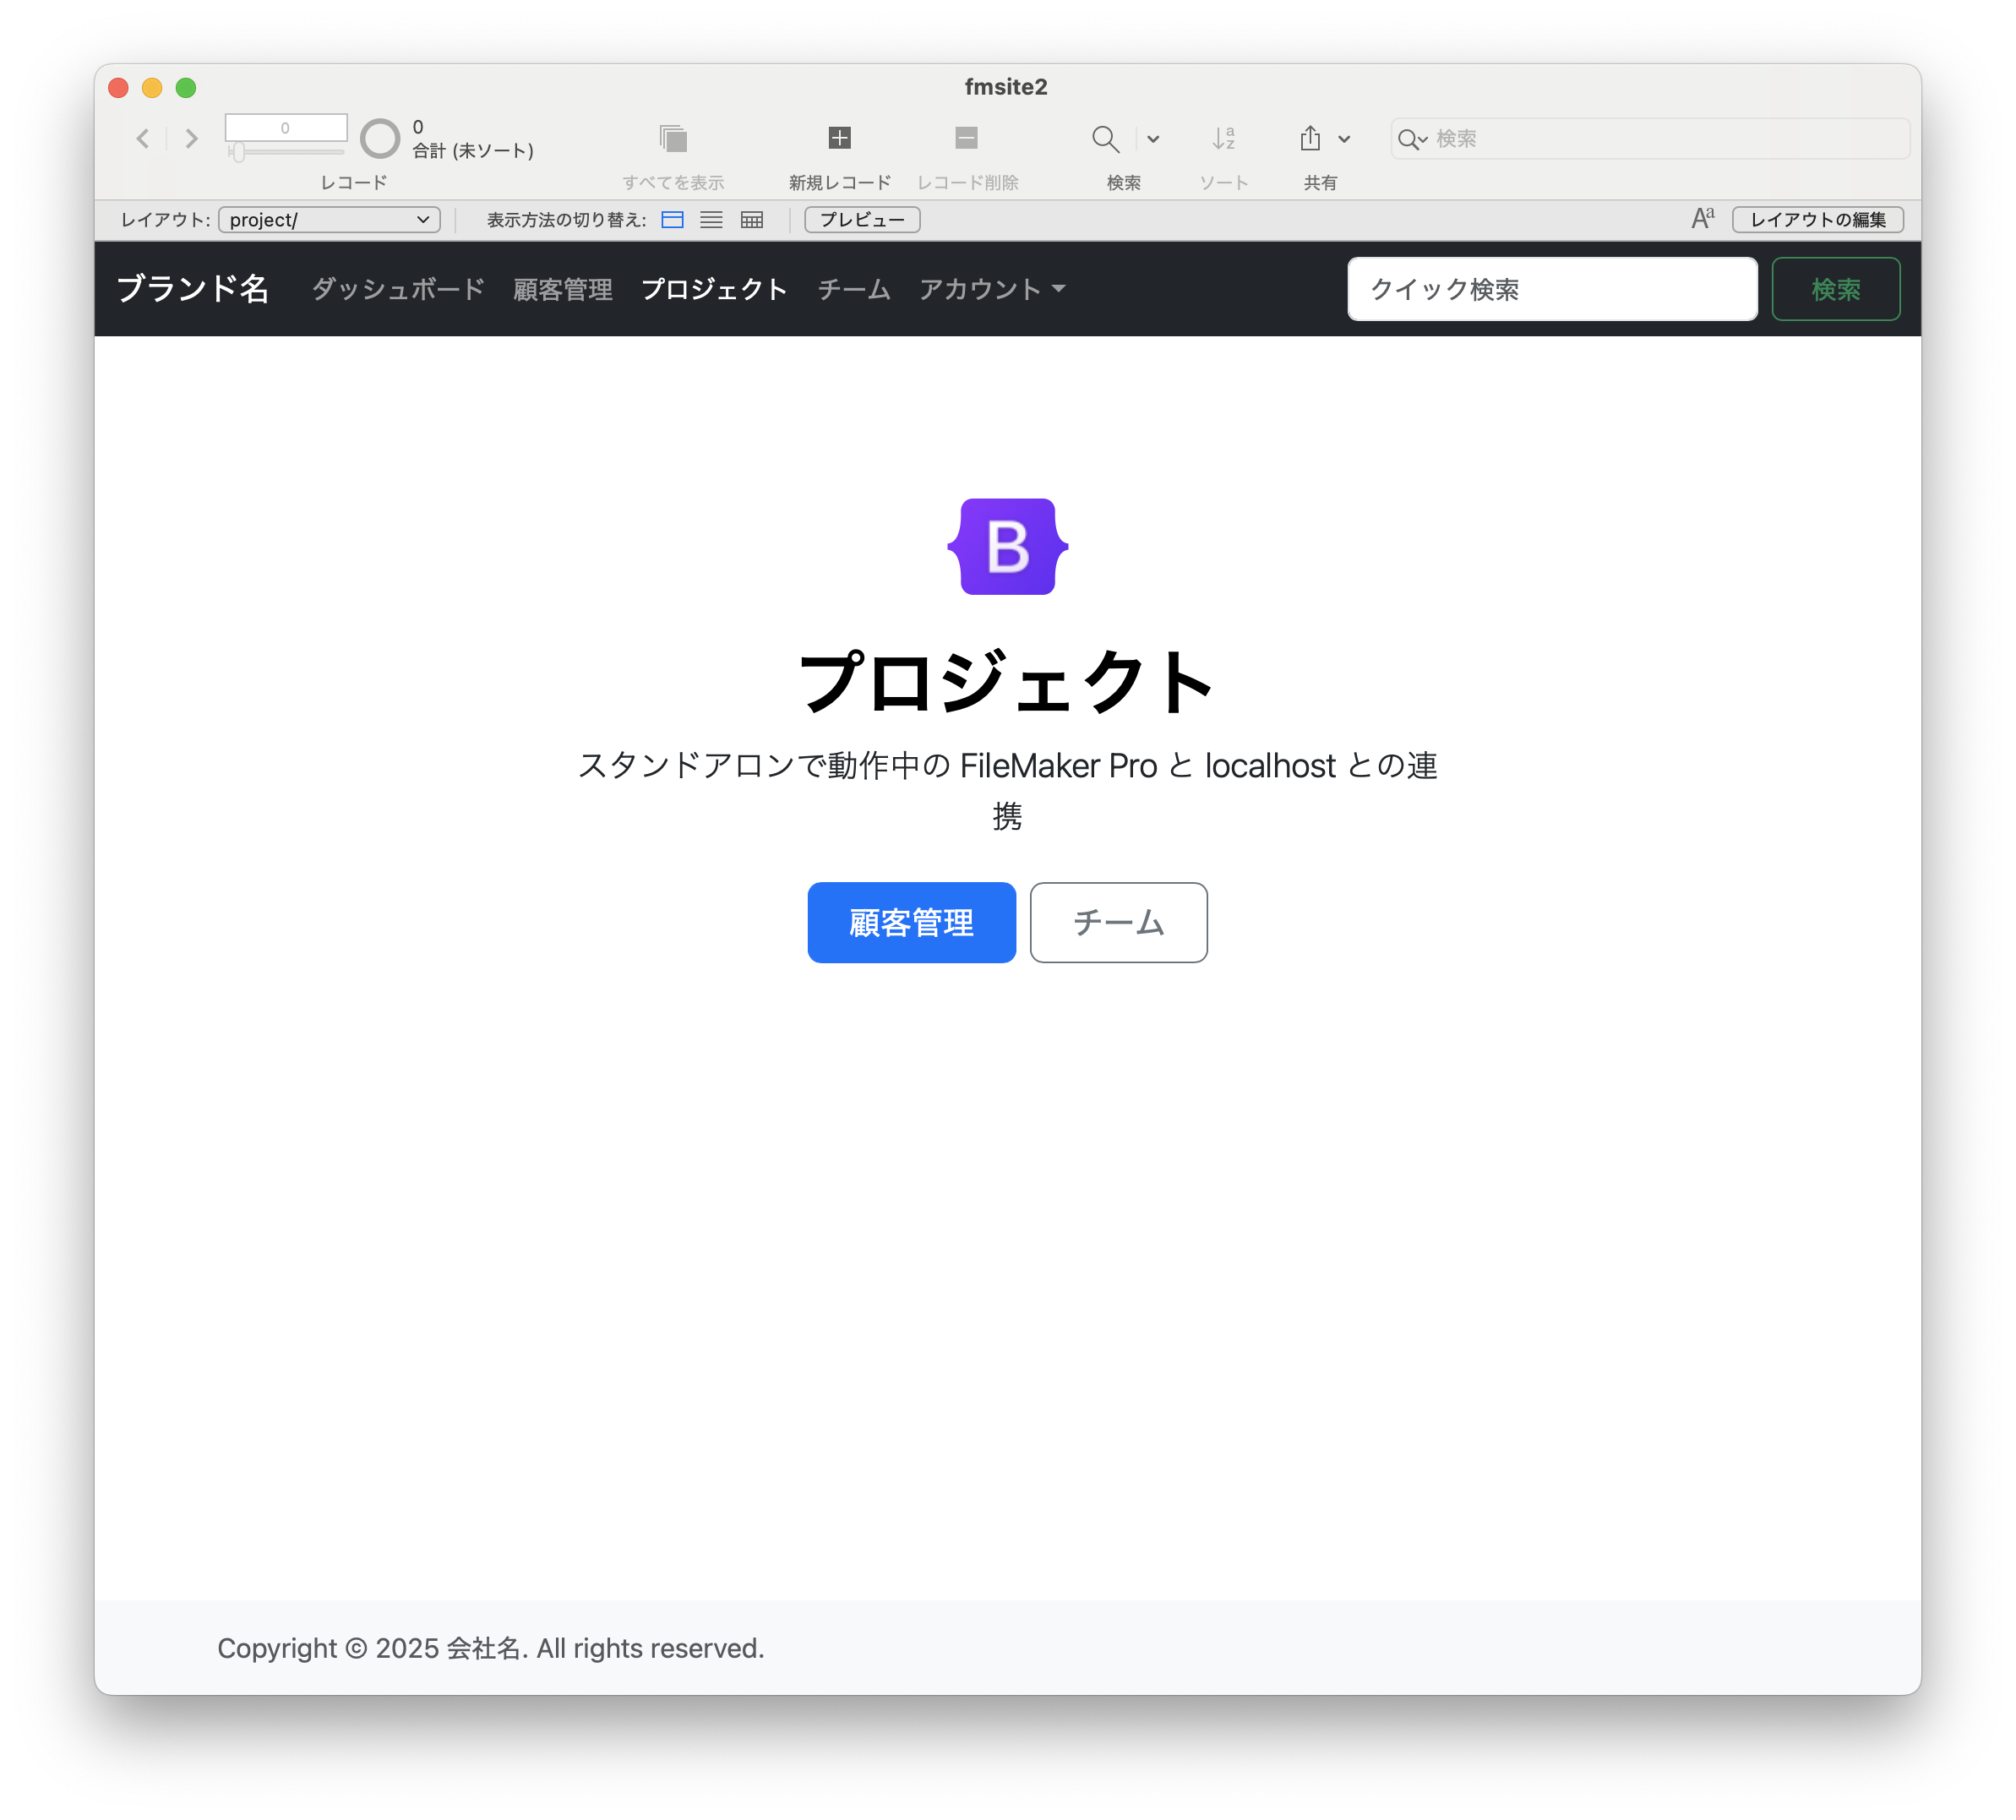Image resolution: width=2016 pixels, height=1820 pixels.
Task: Expand the アカウント navigation dropdown
Action: 991,289
